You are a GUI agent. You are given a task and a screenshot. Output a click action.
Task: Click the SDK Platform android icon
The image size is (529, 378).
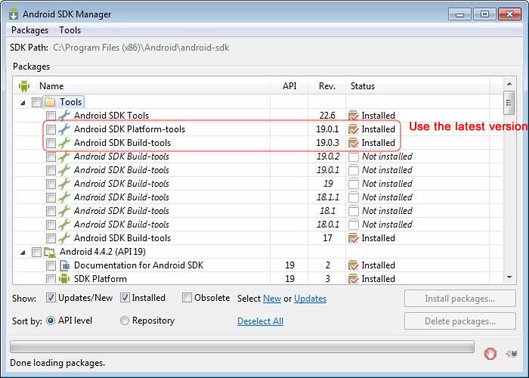(x=64, y=279)
